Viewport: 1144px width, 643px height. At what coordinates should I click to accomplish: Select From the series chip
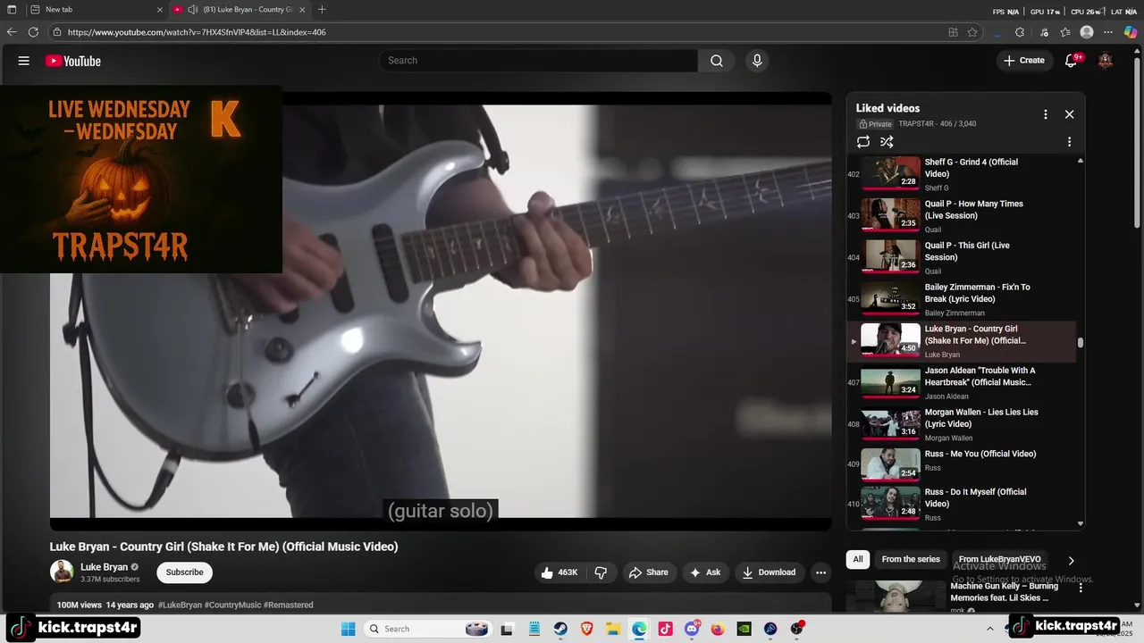tap(911, 560)
